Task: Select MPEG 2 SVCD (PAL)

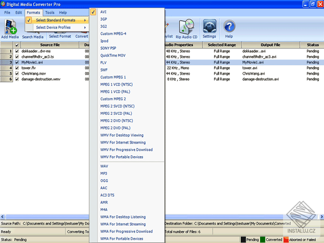Action: [x=127, y=113]
